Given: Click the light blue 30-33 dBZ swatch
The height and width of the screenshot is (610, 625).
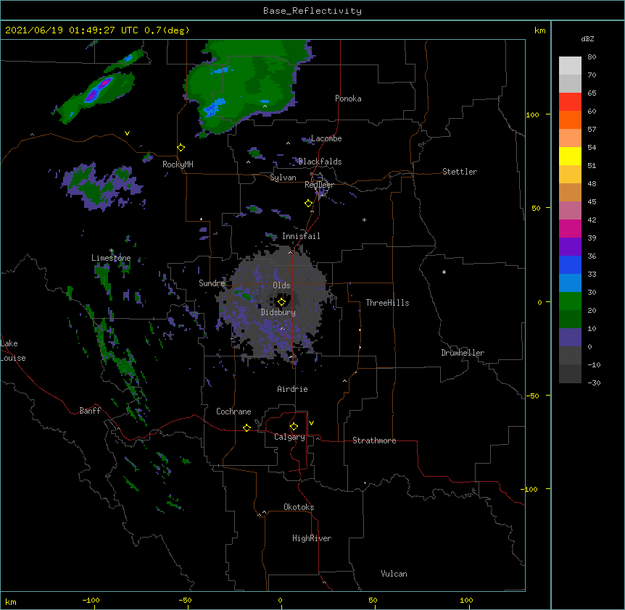Looking at the screenshot, I should click(x=570, y=283).
